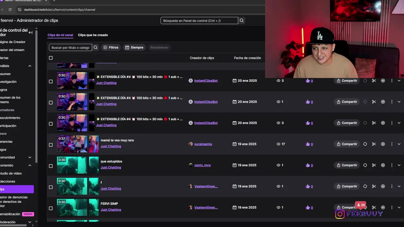
Task: Open the three-dot menu in the "f" clip row
Action: tap(392, 186)
